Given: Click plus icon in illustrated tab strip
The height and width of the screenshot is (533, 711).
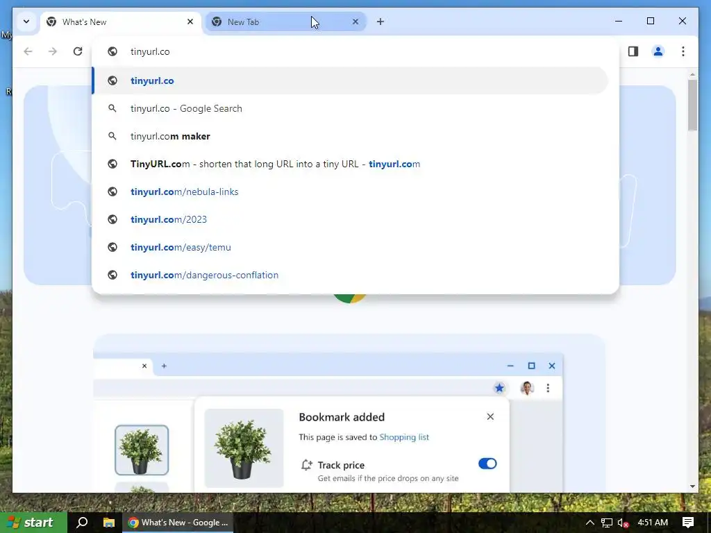Looking at the screenshot, I should [164, 366].
